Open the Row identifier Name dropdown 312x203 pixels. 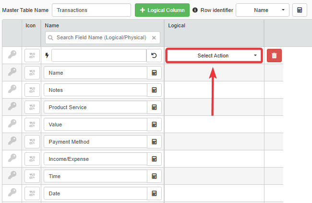pos(263,10)
